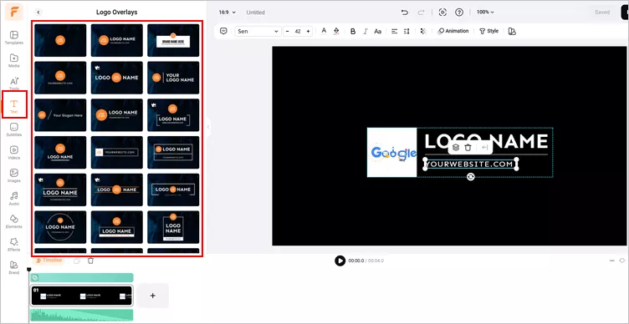629x324 pixels.
Task: Open the Sen font dropdown
Action: (x=258, y=31)
